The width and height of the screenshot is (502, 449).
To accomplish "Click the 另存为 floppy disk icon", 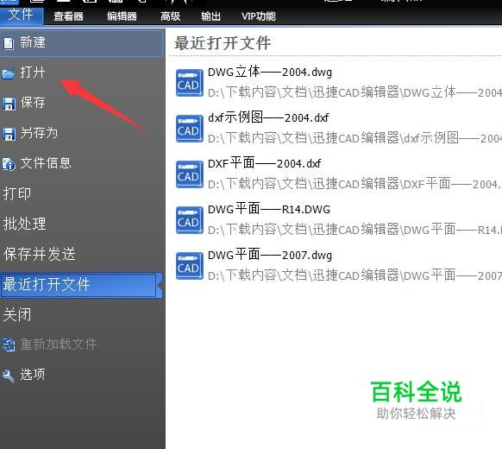I will (x=9, y=134).
